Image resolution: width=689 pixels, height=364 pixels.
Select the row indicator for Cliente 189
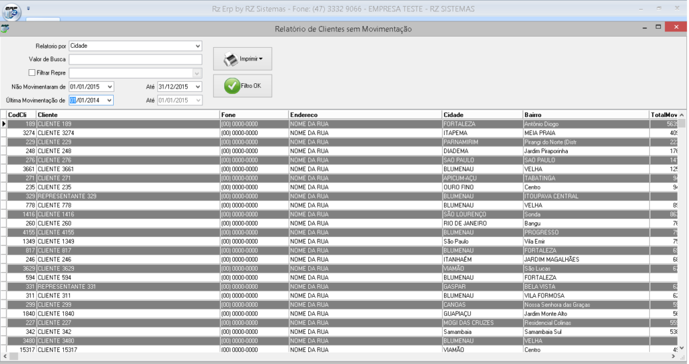pos(3,124)
